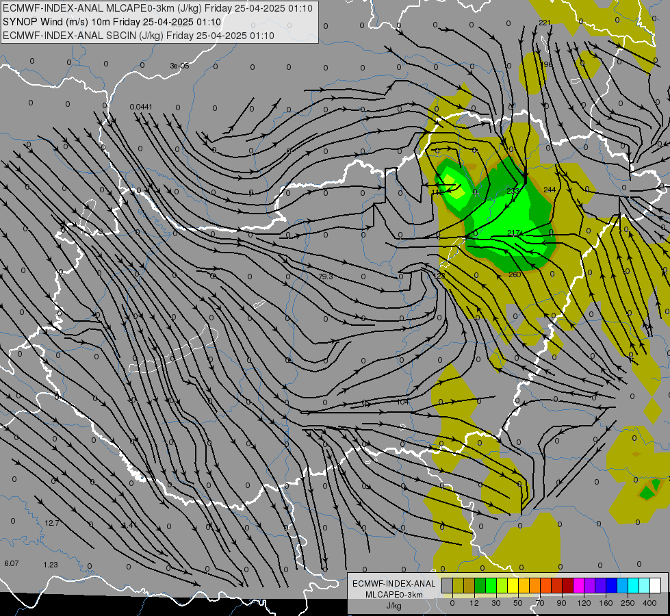
Task: Click the map value 79.3
Action: [326, 277]
